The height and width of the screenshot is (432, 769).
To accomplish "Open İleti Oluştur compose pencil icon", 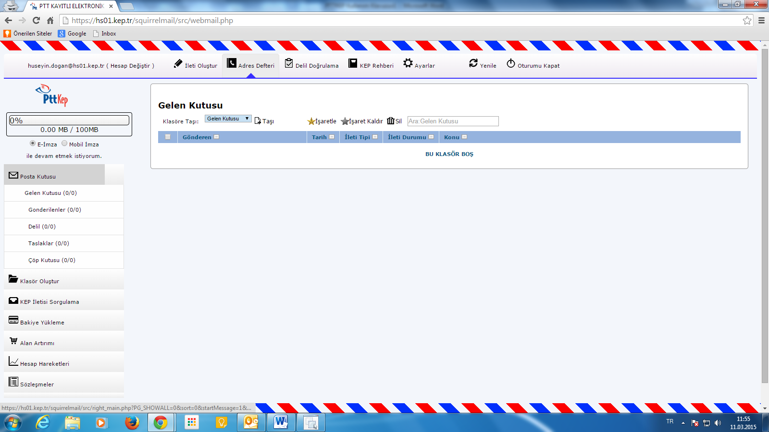I will (178, 63).
